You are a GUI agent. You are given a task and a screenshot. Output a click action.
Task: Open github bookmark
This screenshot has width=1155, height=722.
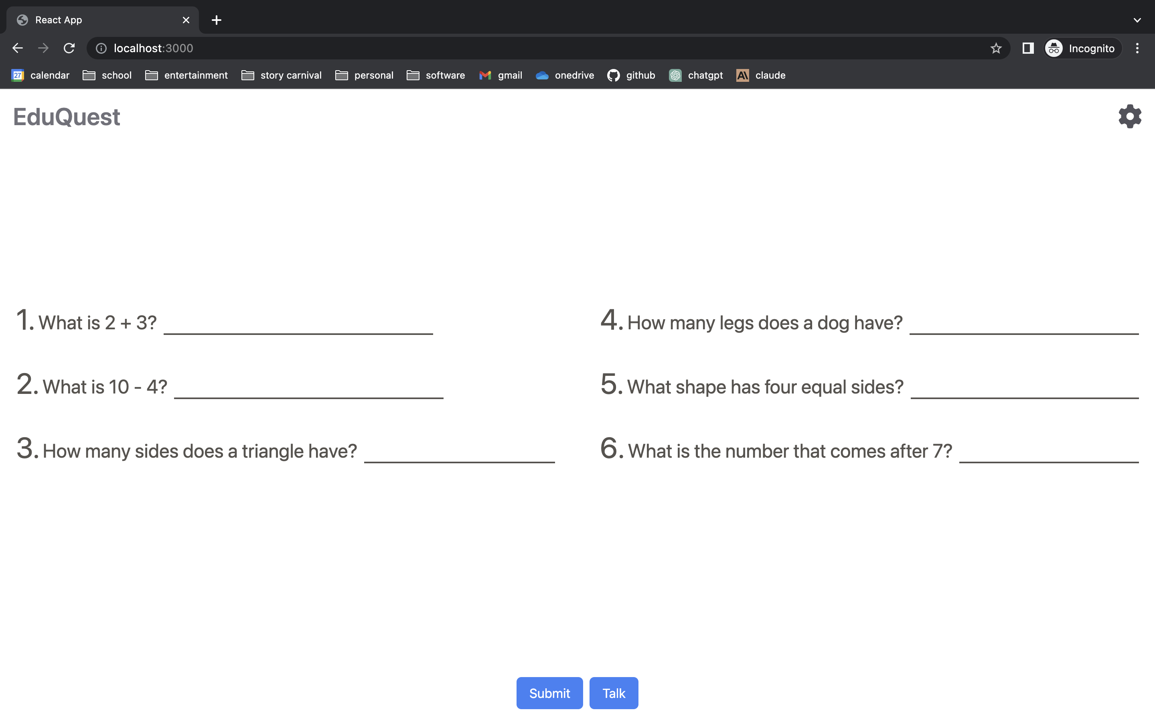(631, 75)
